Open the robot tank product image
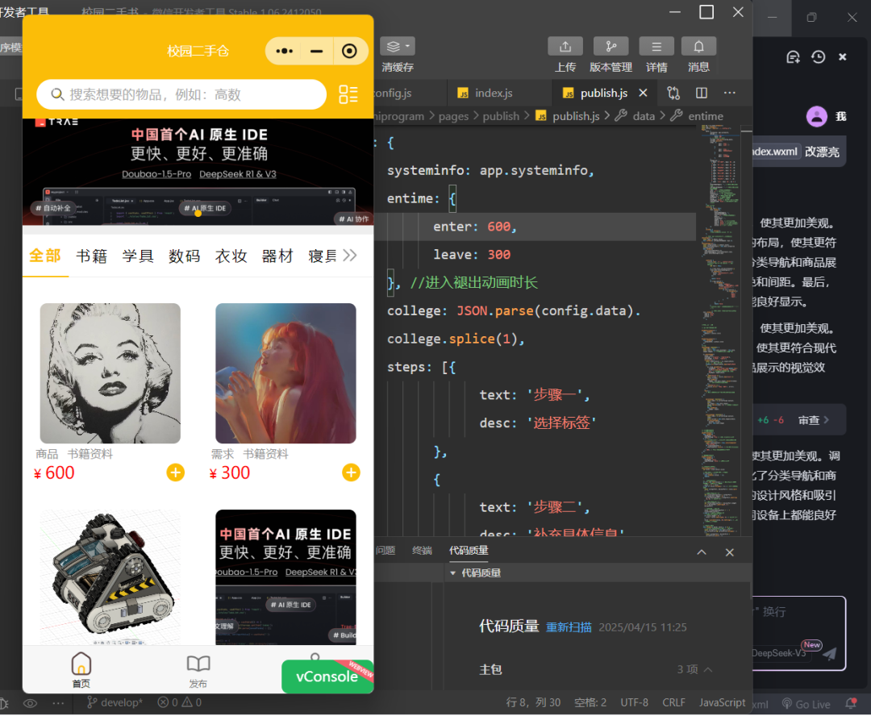Screen dimensions: 871x716 tap(110, 577)
